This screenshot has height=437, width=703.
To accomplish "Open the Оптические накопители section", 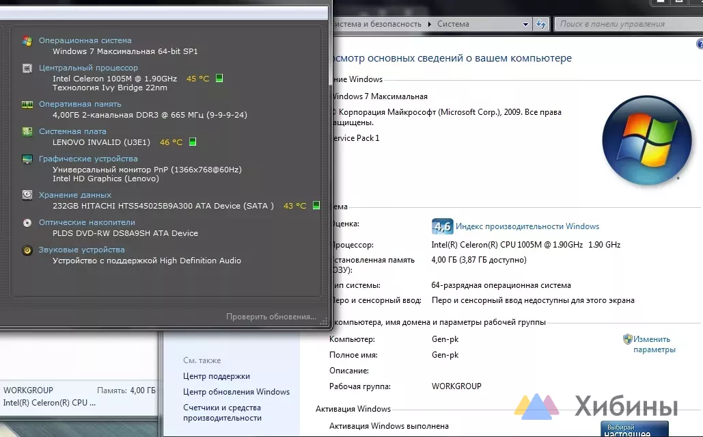I will (87, 222).
